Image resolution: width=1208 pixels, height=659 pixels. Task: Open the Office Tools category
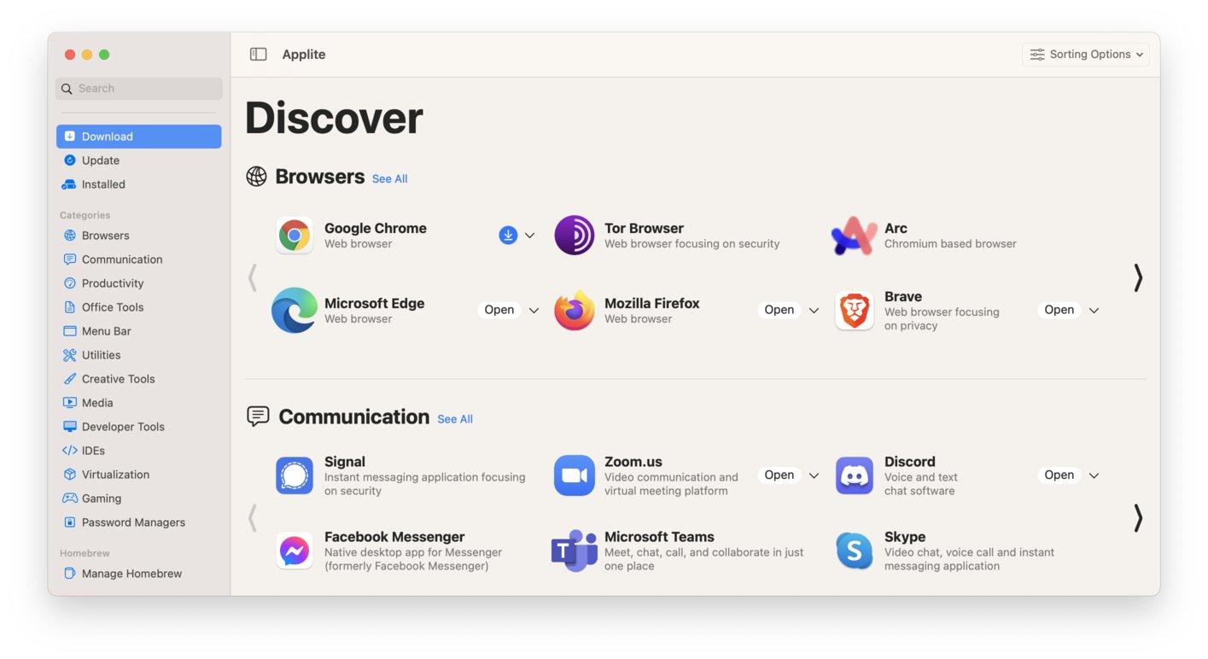pos(139,307)
